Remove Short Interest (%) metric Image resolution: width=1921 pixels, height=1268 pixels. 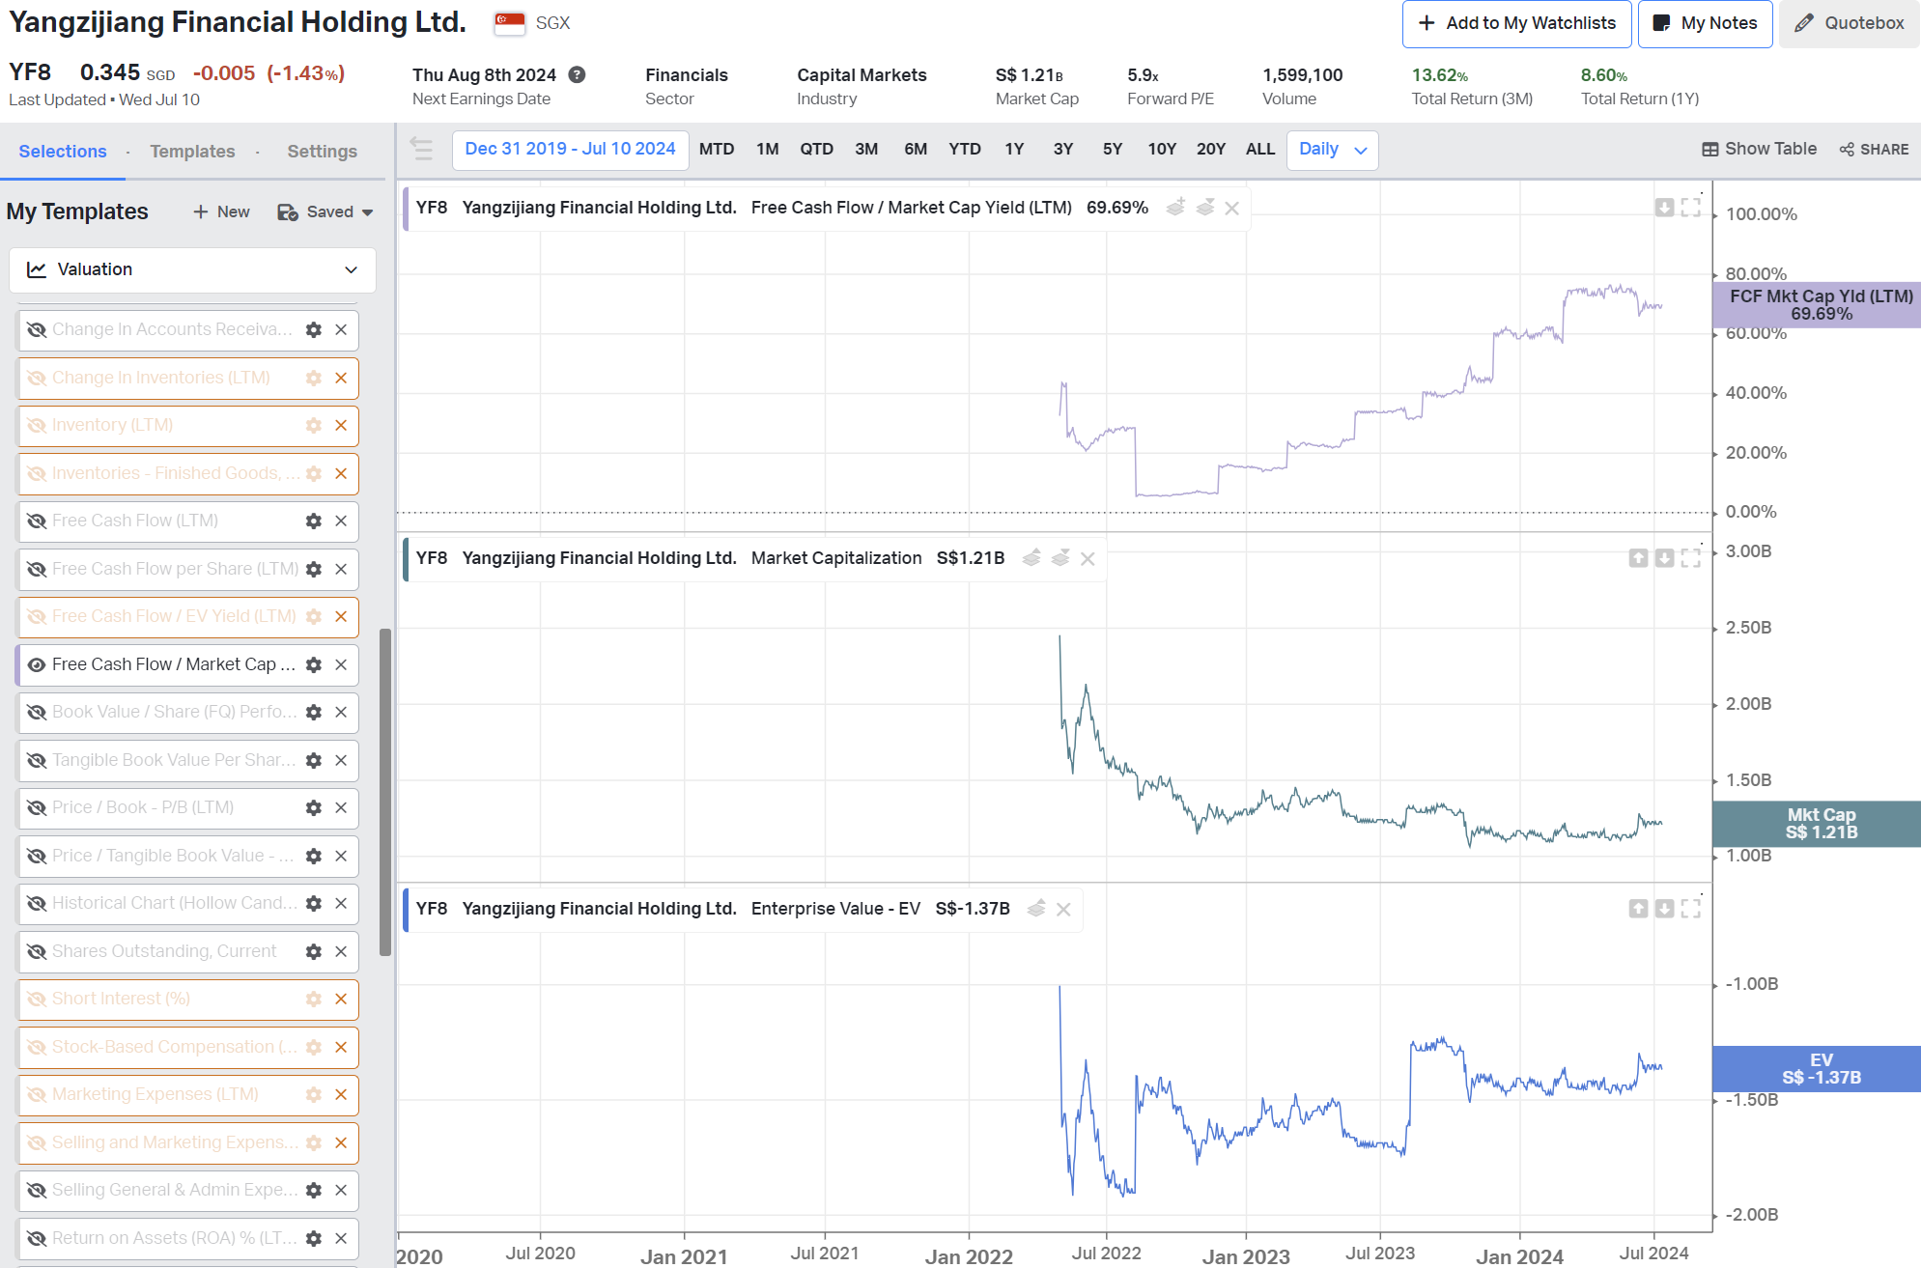click(341, 1000)
